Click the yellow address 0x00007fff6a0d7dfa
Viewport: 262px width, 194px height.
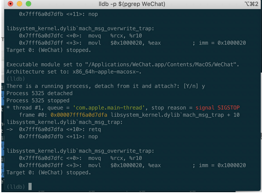click(x=79, y=115)
